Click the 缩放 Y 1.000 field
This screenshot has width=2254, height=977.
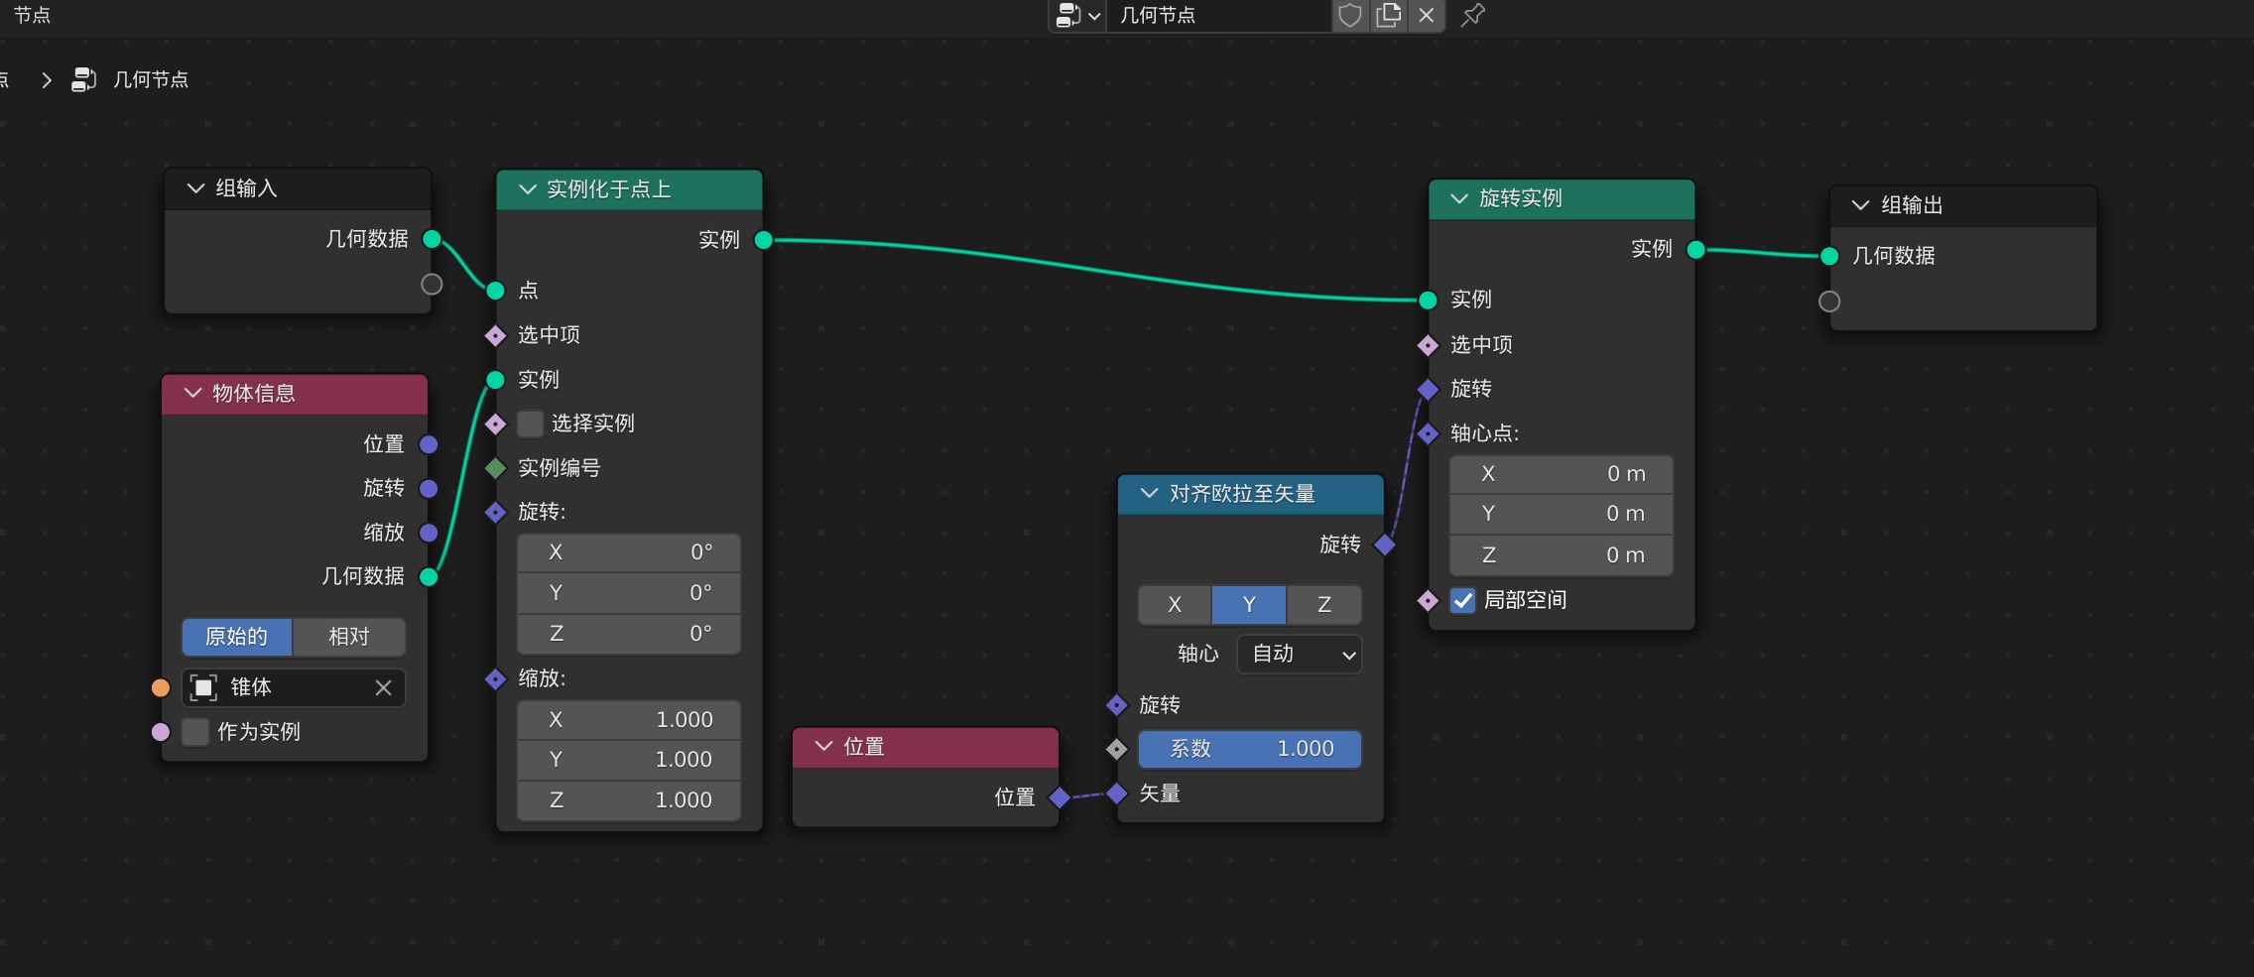pos(629,760)
